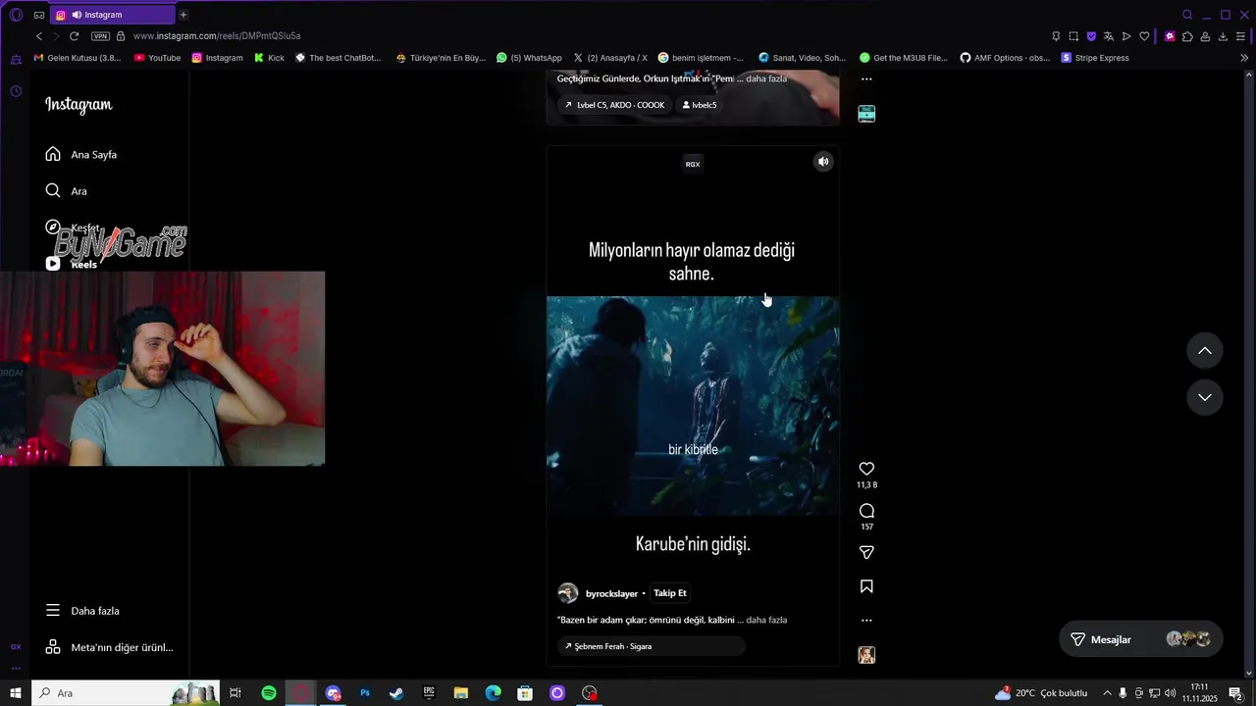Open the lvbelc5 tagged user chip
Viewport: 1256px width, 706px height.
point(700,105)
